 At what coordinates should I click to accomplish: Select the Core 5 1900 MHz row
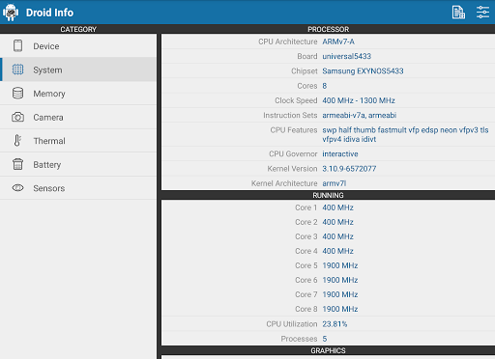pyautogui.click(x=328, y=265)
